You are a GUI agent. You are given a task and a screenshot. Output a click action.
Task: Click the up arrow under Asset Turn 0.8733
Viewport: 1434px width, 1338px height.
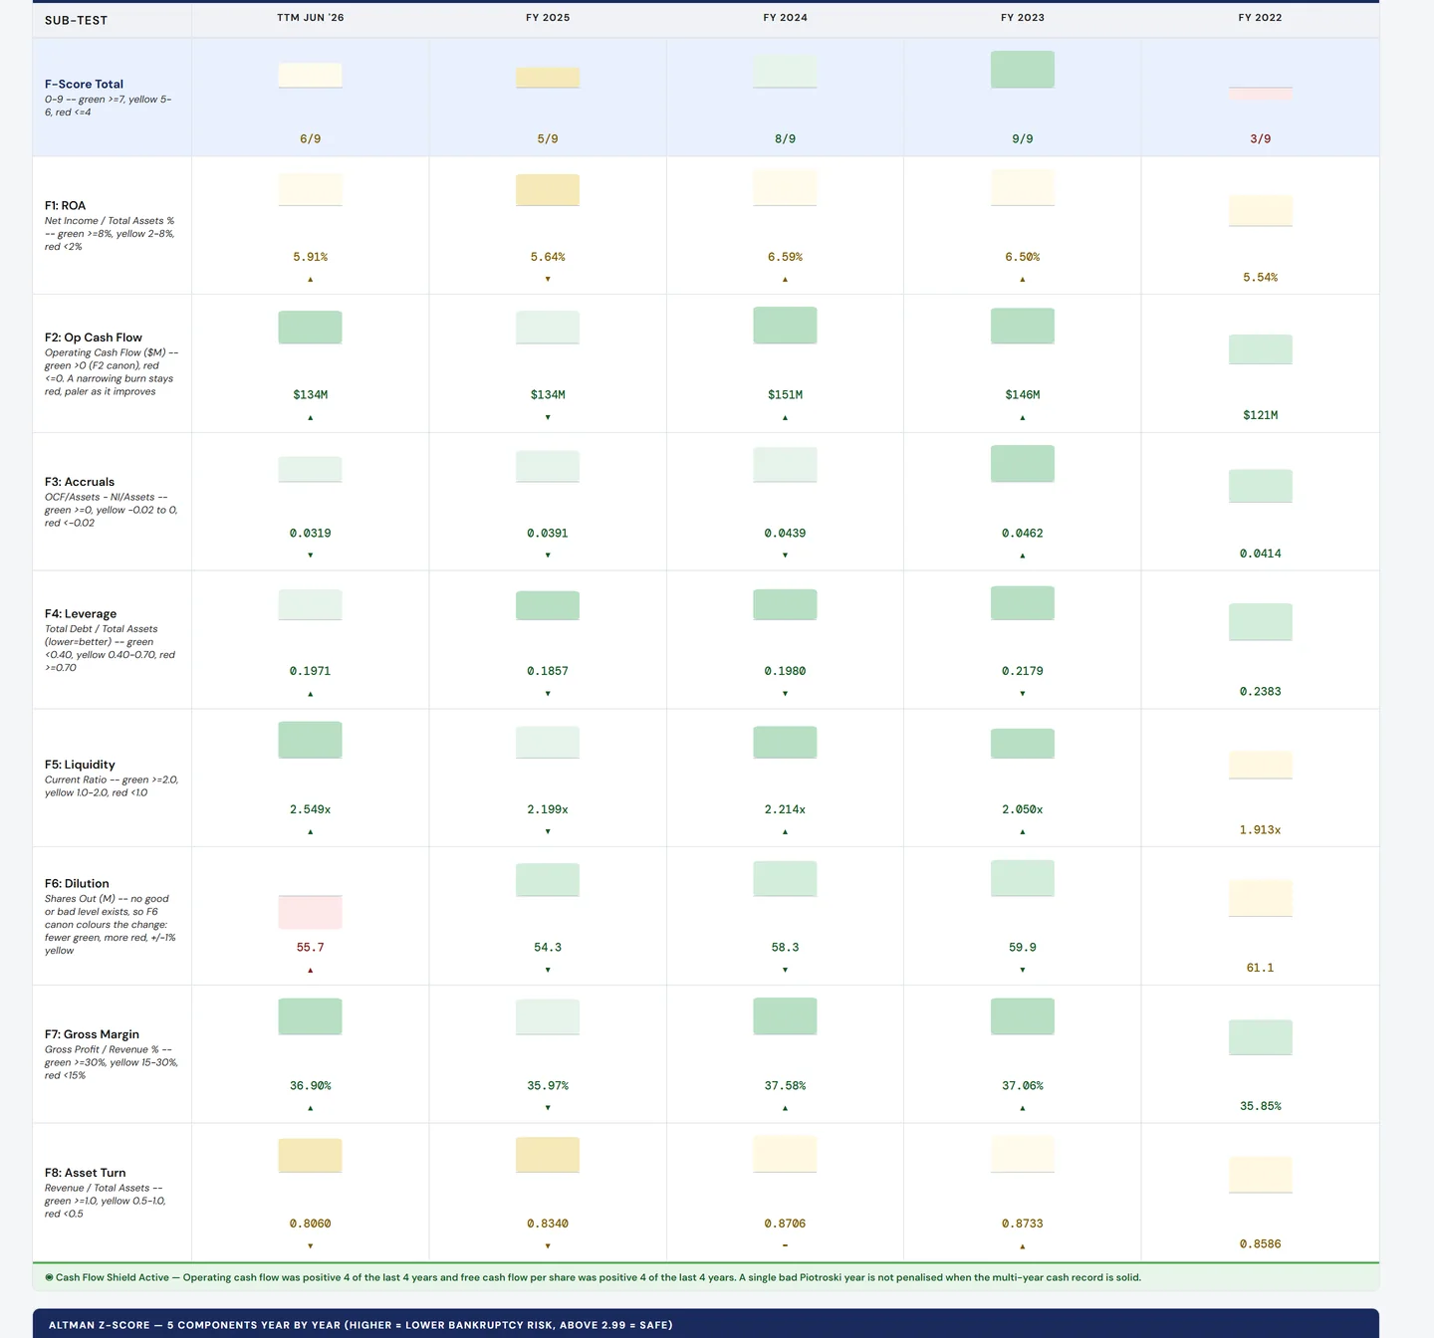(1023, 1246)
